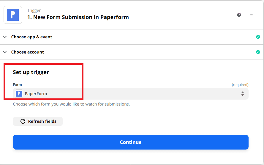Open the help question mark icon
The width and height of the screenshot is (264, 165).
[239, 15]
